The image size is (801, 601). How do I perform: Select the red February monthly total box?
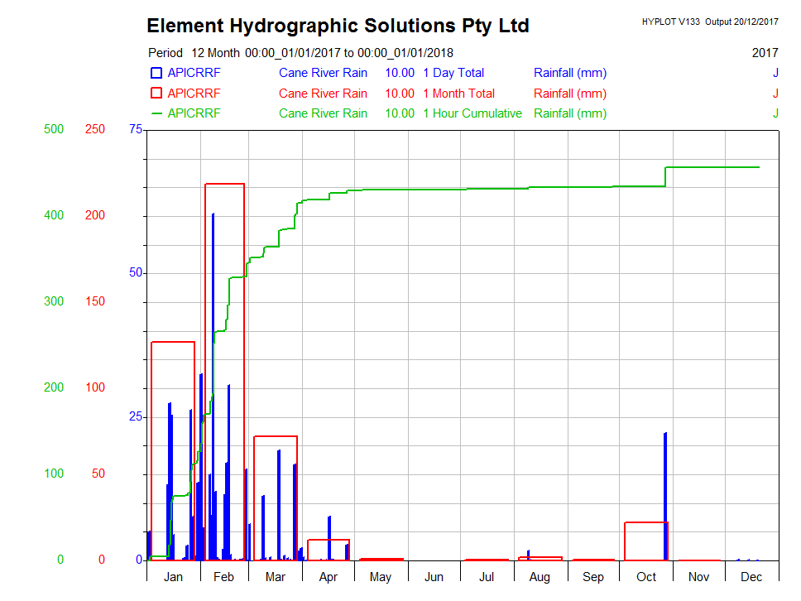224,184
